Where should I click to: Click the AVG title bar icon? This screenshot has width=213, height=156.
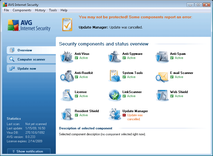point(5,5)
